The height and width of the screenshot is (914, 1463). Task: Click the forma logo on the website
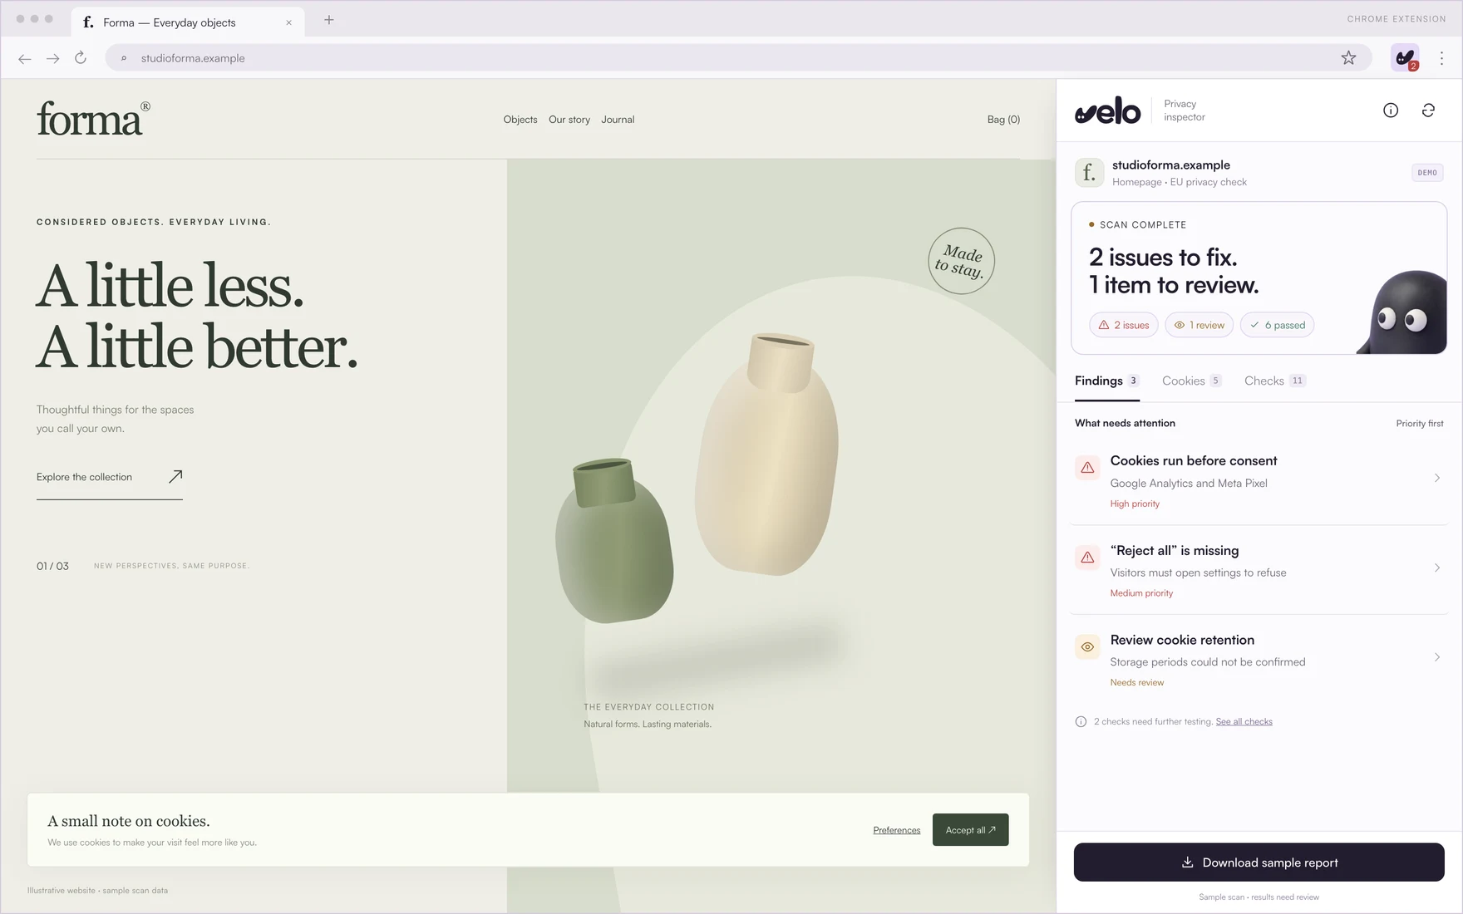point(94,119)
